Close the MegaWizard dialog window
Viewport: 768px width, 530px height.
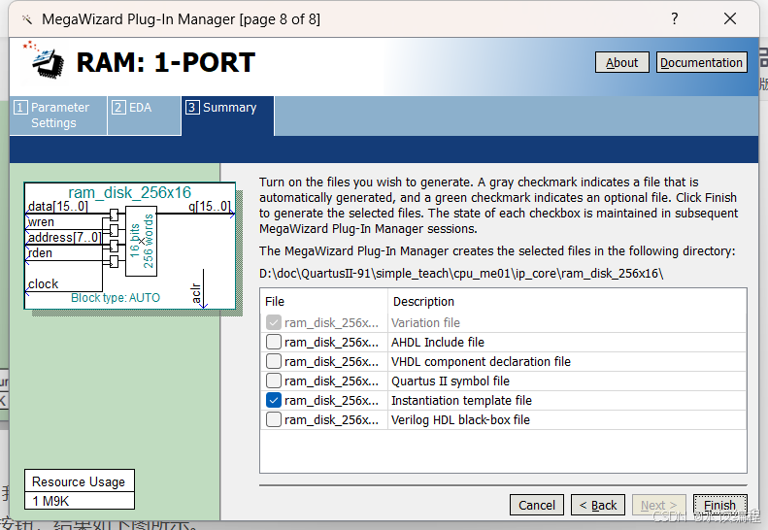tap(730, 18)
